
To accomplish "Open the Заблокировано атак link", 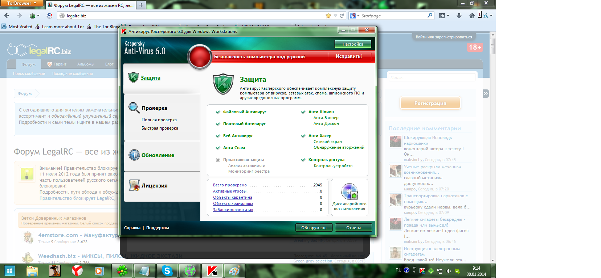I will 233,210.
